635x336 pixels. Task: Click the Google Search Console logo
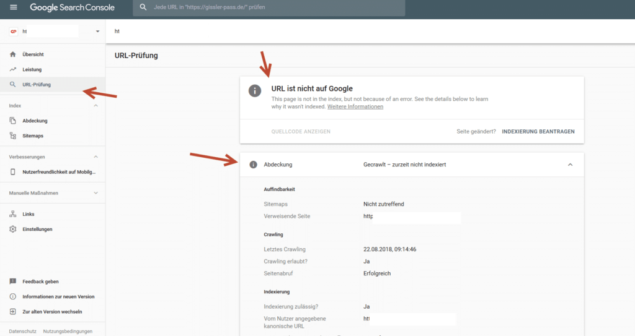[x=72, y=7]
